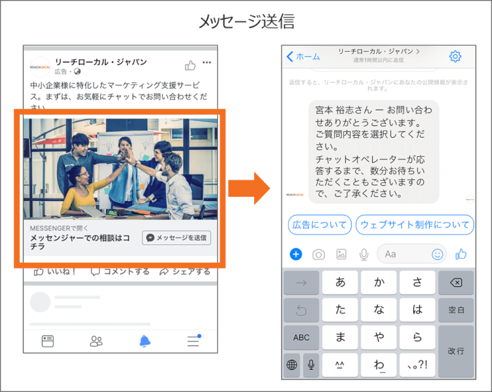
Task: Tap the 改行 return key
Action: [x=456, y=351]
